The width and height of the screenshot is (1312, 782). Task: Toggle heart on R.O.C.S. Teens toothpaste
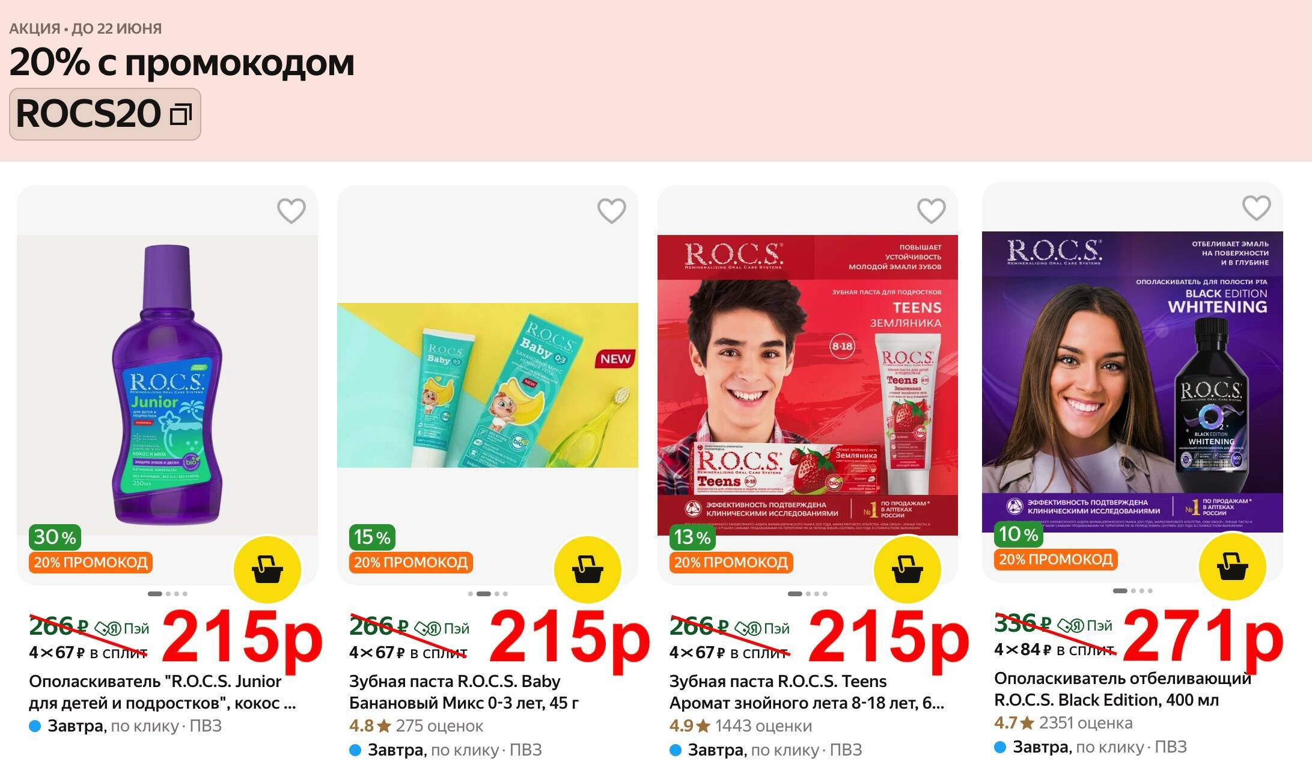(932, 211)
